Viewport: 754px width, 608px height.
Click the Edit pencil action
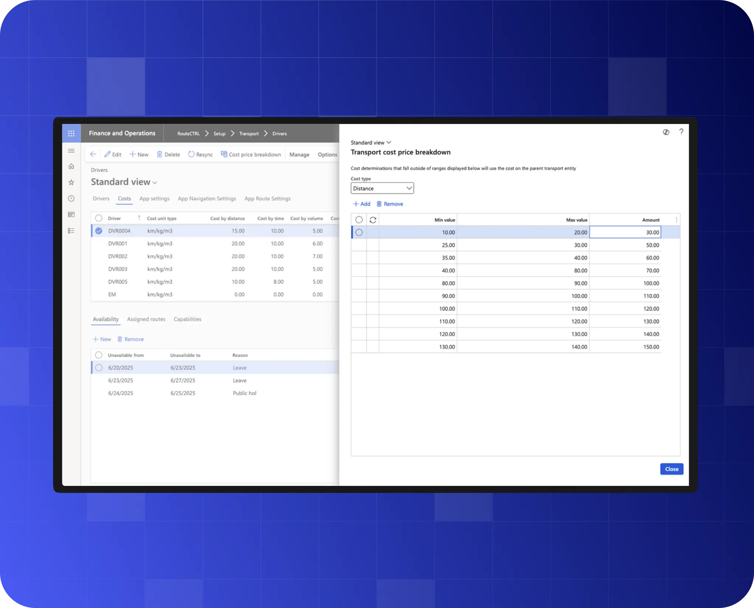(113, 154)
